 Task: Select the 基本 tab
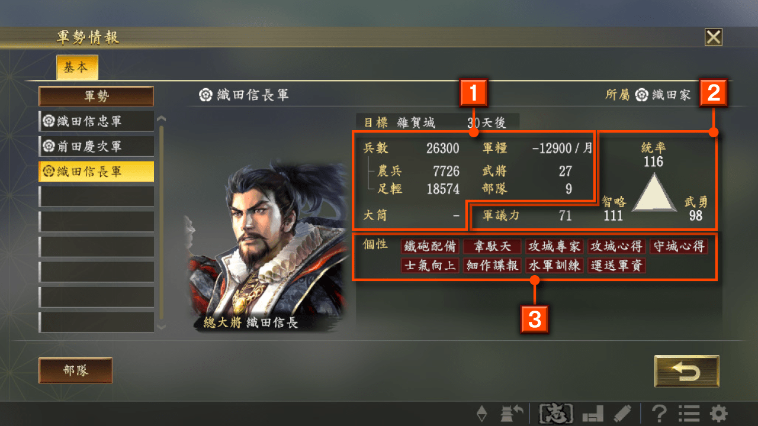tap(77, 67)
